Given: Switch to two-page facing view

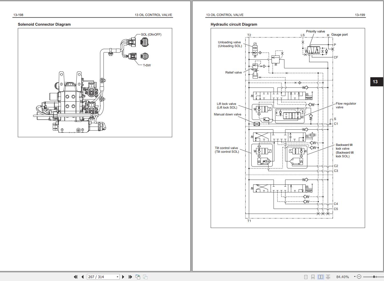Looking at the screenshot, I should pos(320,277).
